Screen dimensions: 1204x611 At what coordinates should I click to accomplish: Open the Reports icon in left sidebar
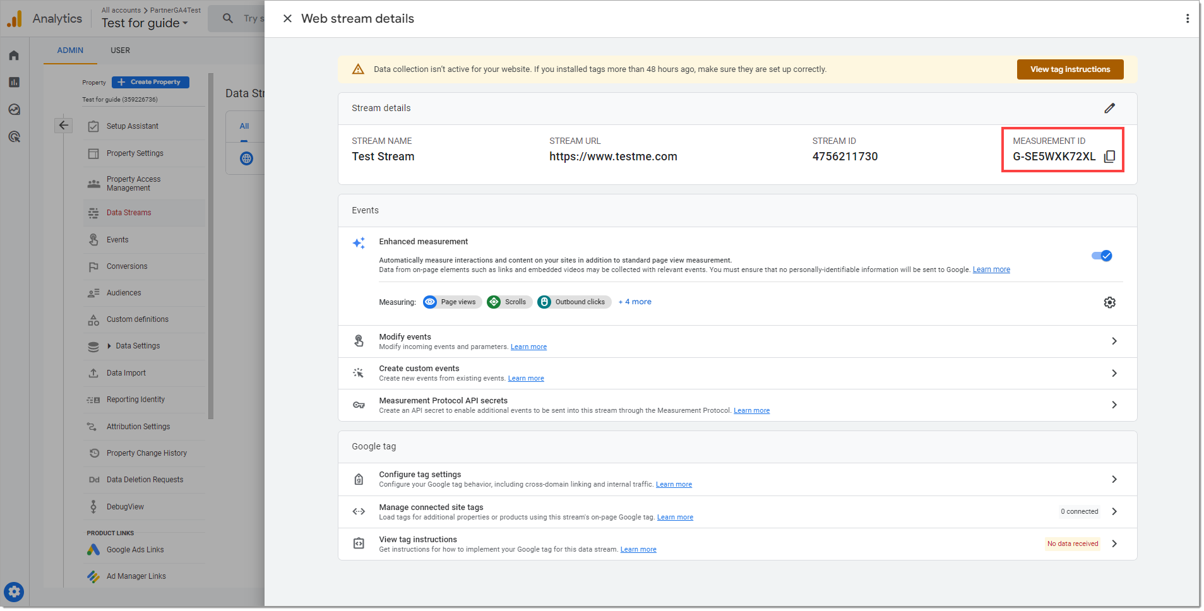14,83
